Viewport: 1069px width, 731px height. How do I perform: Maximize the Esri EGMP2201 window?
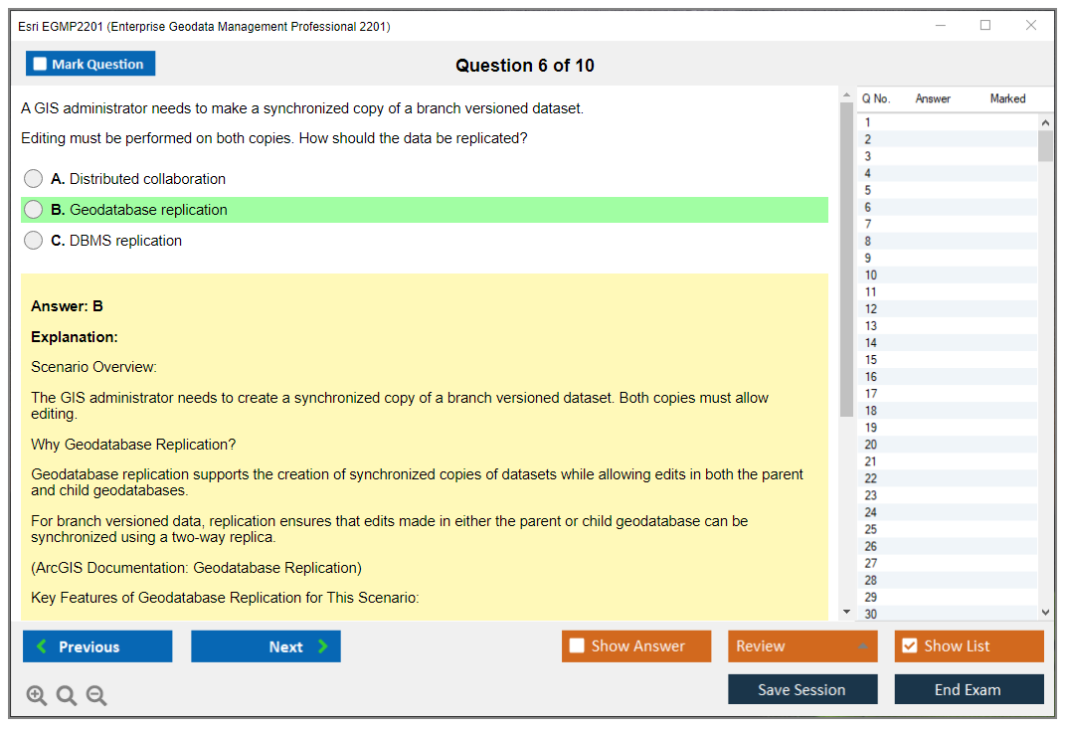pos(985,25)
